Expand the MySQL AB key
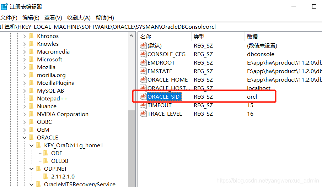The width and height of the screenshot is (322, 187). click(25, 91)
